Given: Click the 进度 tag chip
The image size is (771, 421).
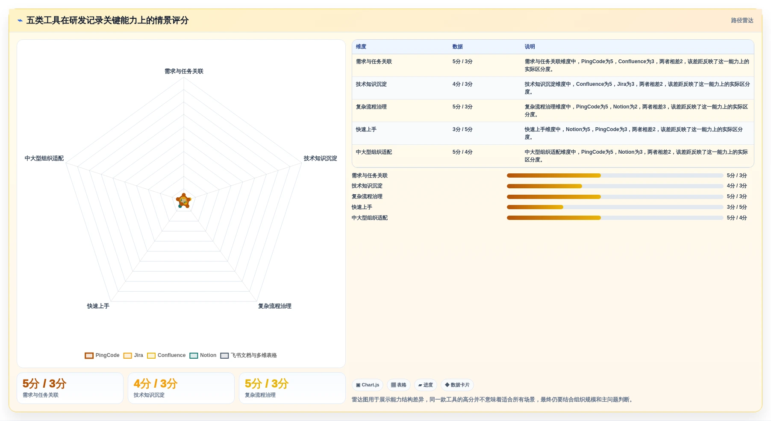Looking at the screenshot, I should click(x=426, y=385).
